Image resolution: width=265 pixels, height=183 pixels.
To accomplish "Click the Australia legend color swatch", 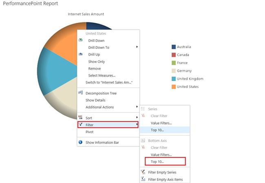I will 174,47.
